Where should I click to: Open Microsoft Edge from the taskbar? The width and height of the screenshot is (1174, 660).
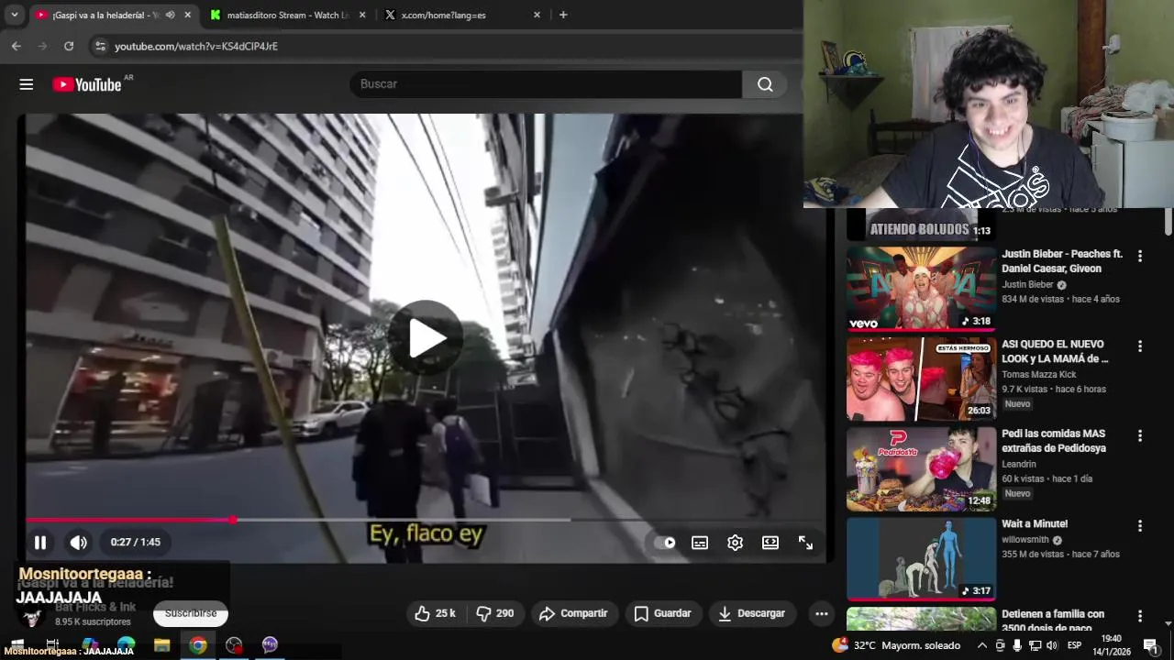[126, 645]
